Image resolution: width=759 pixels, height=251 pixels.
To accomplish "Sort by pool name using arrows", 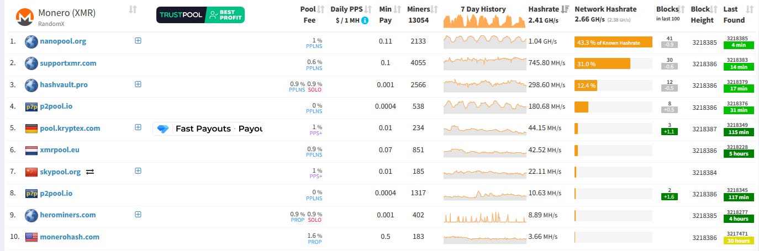I will pyautogui.click(x=133, y=9).
